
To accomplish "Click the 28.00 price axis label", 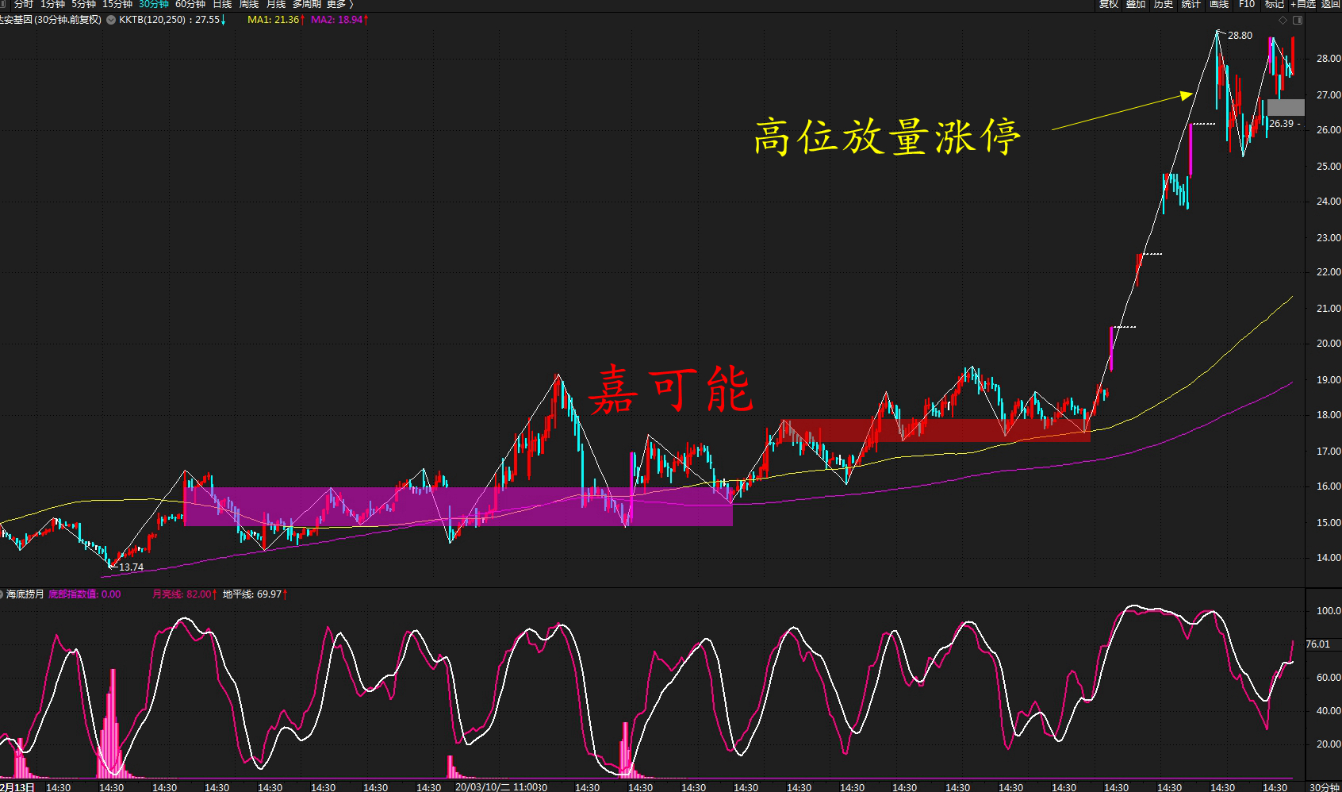I will (1329, 58).
